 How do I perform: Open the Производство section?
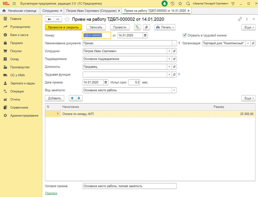point(20,67)
